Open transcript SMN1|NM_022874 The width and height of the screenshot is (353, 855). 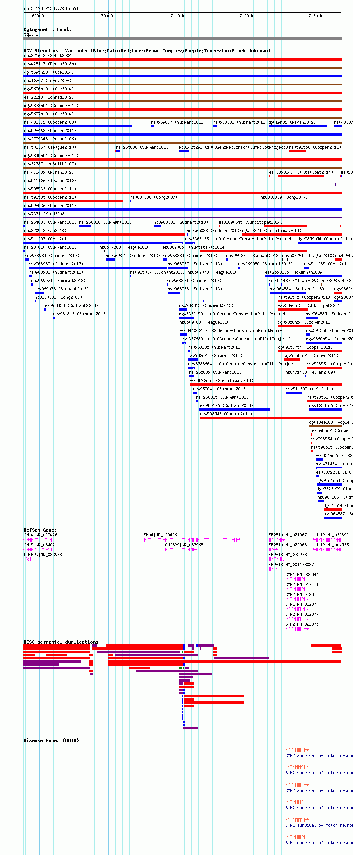pyautogui.click(x=302, y=604)
